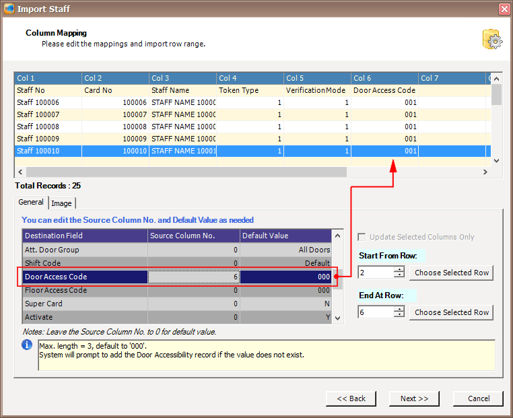Click the info icon beside notes
513x418 pixels.
[27, 345]
